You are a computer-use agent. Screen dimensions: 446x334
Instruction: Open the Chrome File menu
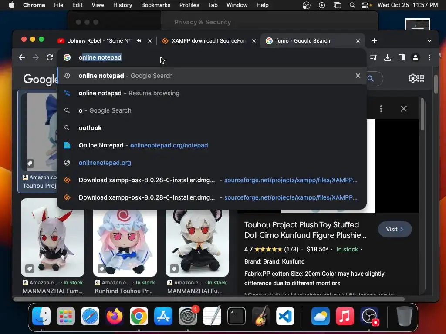pos(59,5)
